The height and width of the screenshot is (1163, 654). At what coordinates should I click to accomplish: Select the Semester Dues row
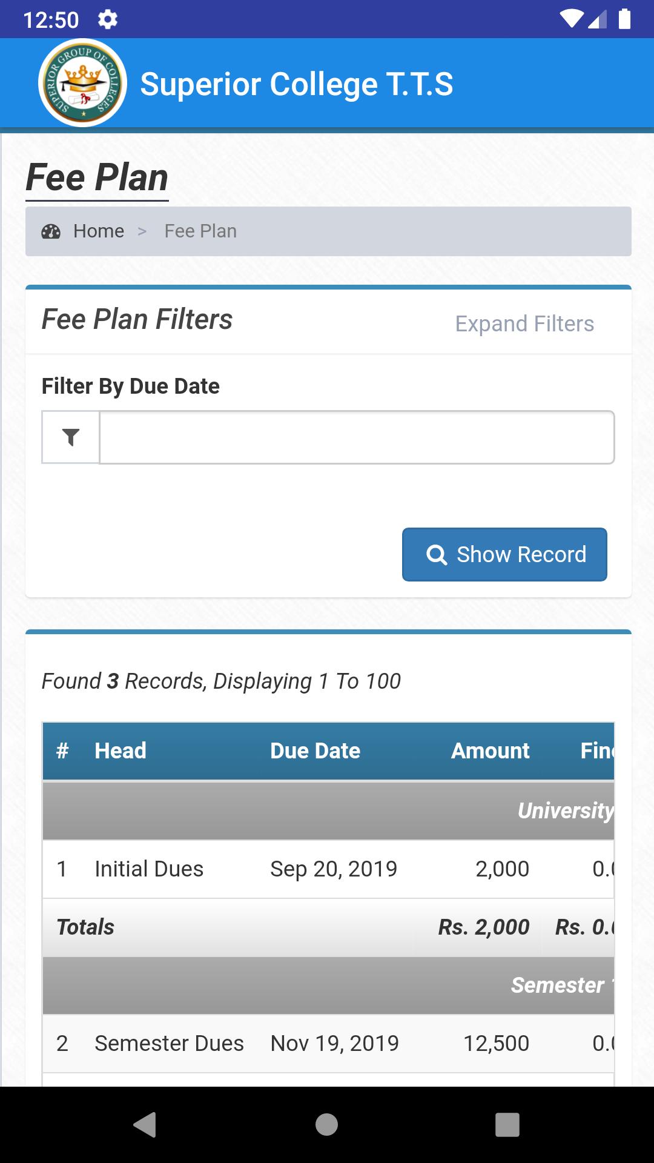coord(328,1043)
